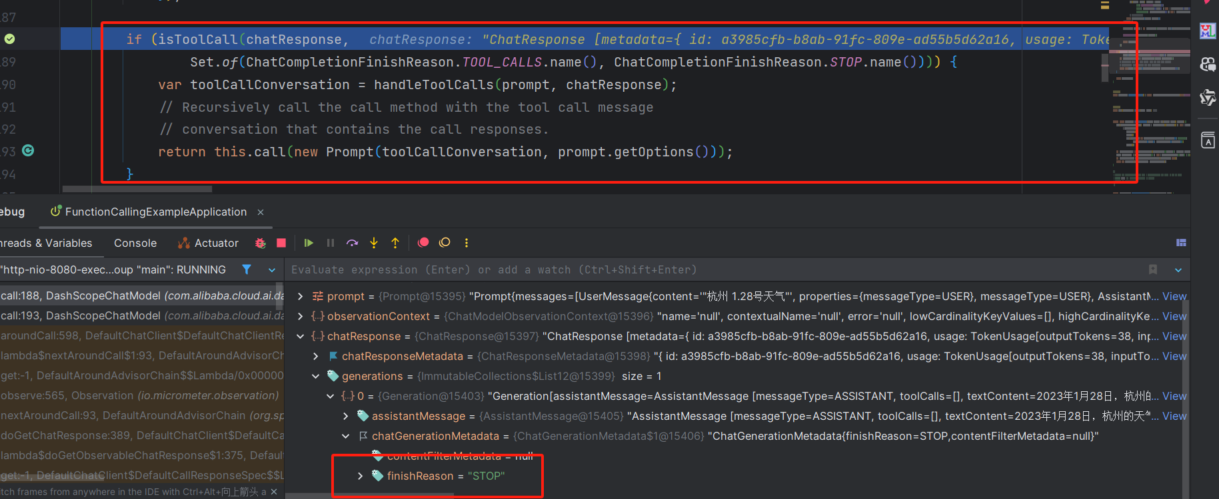Click the inspection warnings stripe icon

(1105, 5)
